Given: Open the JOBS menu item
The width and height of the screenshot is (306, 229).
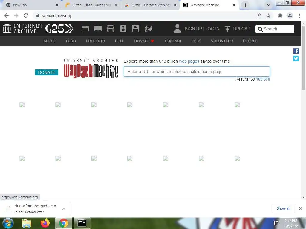Looking at the screenshot, I should (x=196, y=41).
